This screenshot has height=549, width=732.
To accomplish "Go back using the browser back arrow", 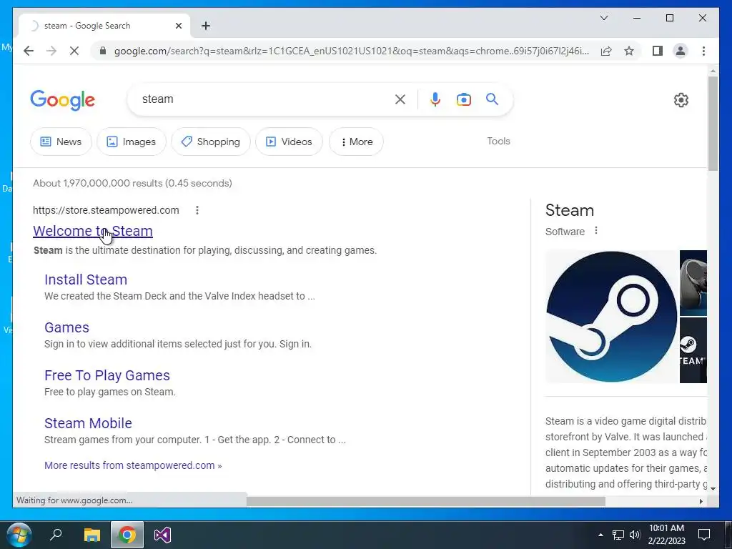I will pyautogui.click(x=29, y=51).
